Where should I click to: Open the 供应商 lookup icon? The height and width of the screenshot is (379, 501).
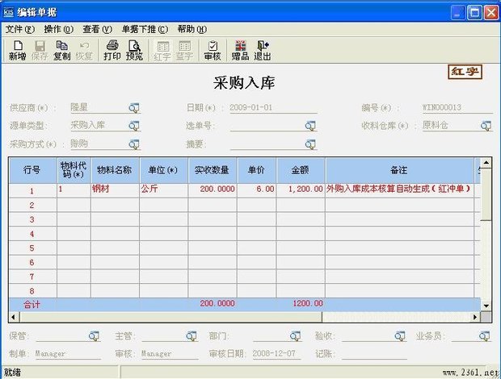(134, 108)
